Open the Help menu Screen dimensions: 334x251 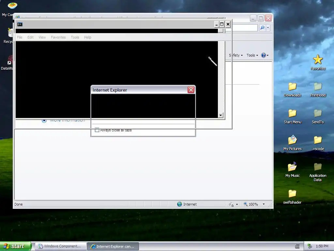click(x=87, y=37)
